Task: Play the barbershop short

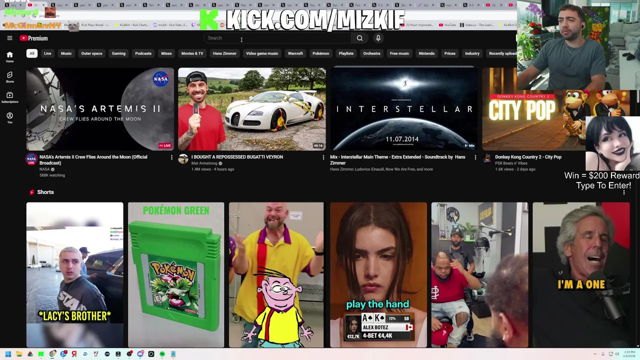Action: 479,274
